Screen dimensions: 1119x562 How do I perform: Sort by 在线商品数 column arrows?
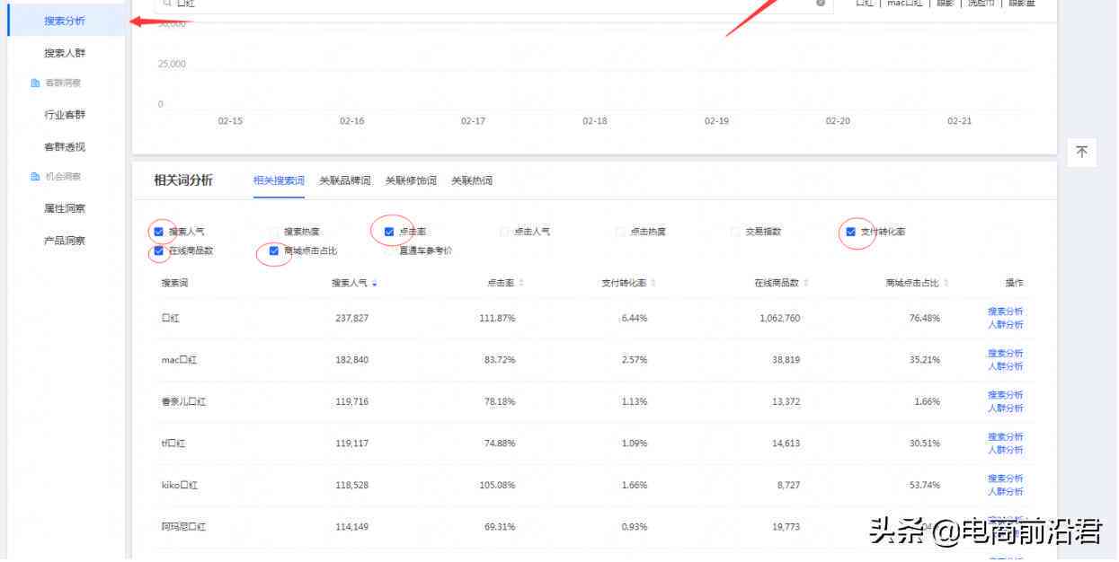[x=806, y=284]
